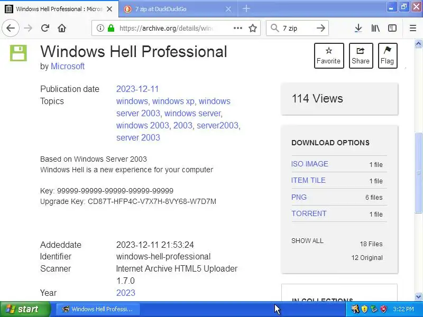Select the Windows Hell Professi... taskbar button

pyautogui.click(x=98, y=309)
